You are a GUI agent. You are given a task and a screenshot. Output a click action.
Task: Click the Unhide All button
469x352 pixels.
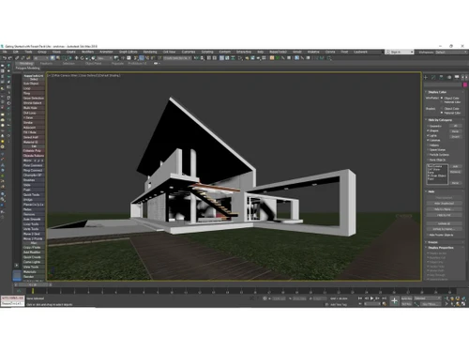pyautogui.click(x=444, y=223)
